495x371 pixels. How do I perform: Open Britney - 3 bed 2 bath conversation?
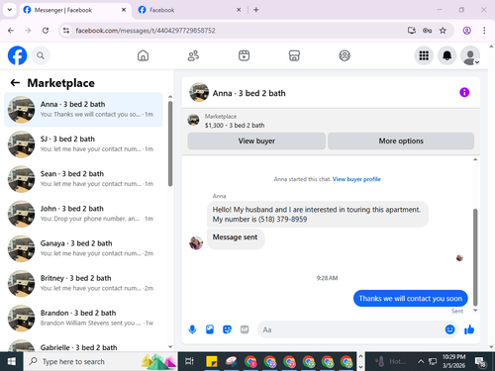tap(83, 284)
